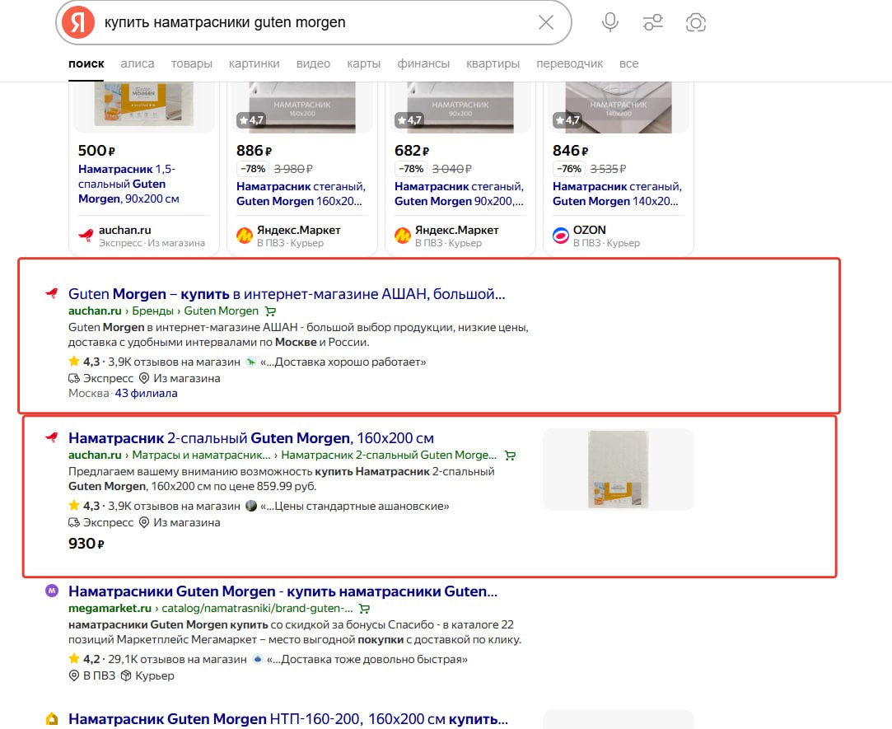892x729 pixels.
Task: Start voice search with microphone icon
Action: point(610,23)
